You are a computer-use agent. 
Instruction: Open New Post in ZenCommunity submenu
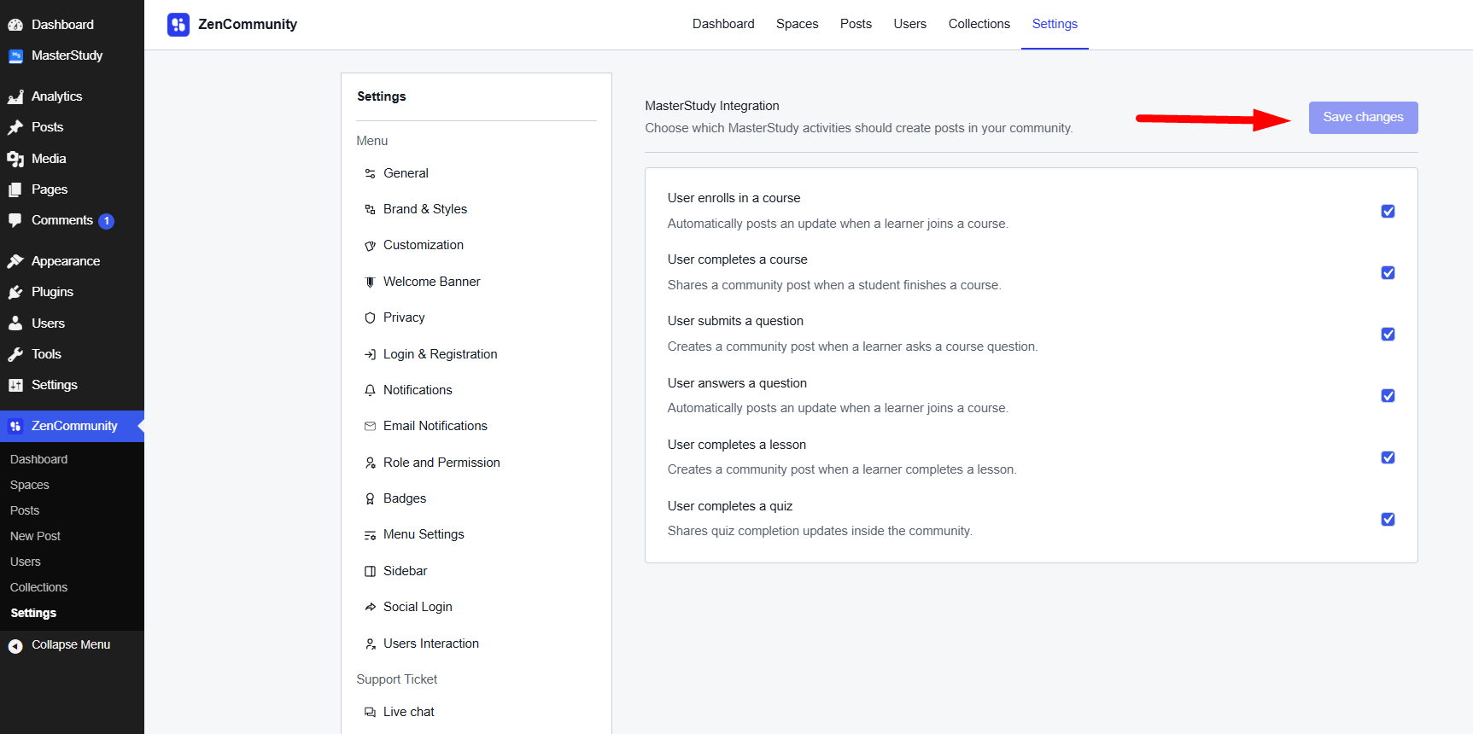pos(35,536)
